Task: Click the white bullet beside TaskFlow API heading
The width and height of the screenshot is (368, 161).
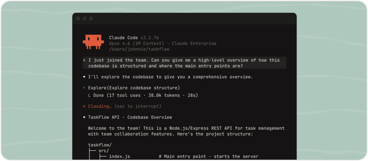Action: 84,117
